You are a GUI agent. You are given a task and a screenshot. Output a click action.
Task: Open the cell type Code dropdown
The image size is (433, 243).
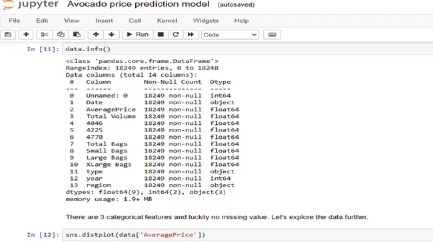(x=230, y=35)
